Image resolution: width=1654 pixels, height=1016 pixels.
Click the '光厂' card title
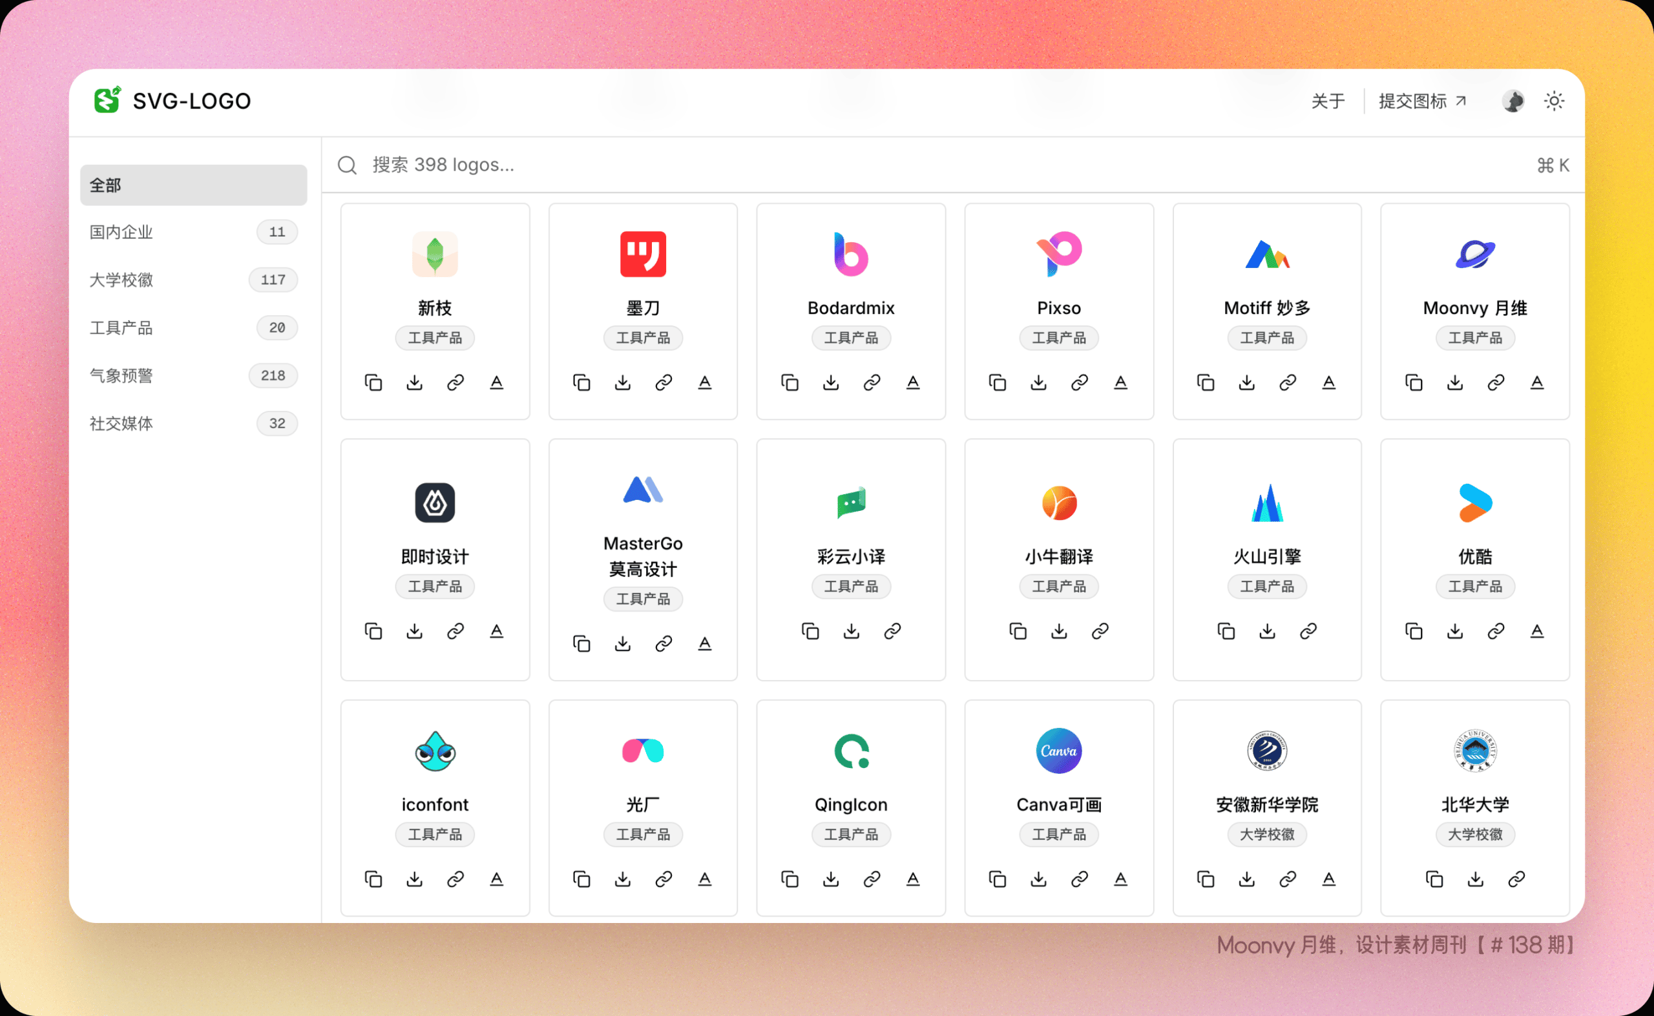click(x=643, y=805)
